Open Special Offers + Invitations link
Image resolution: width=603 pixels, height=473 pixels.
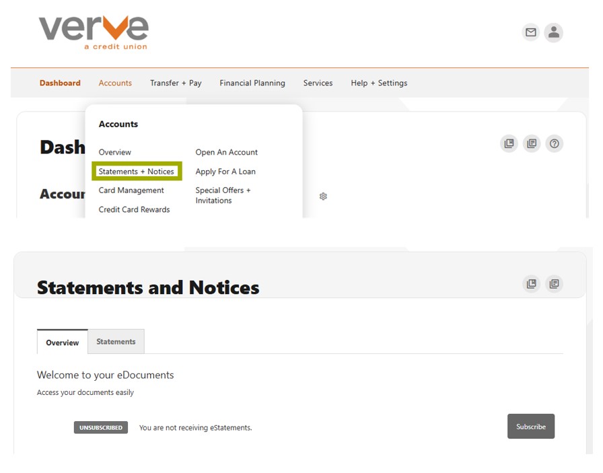click(x=223, y=195)
